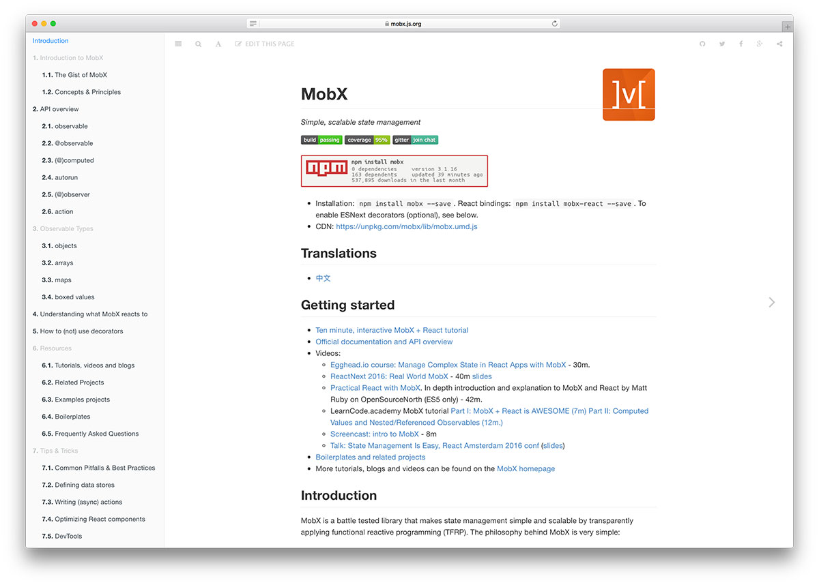The height and width of the screenshot is (585, 819).
Task: Open Boilerplates and related projects link
Action: point(371,457)
